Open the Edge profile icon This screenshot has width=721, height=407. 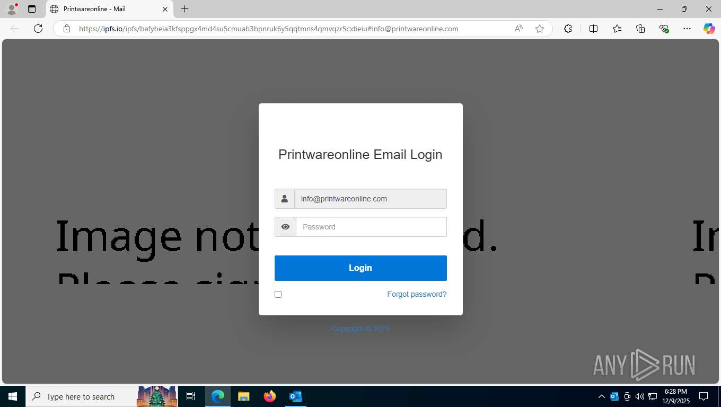pyautogui.click(x=12, y=9)
